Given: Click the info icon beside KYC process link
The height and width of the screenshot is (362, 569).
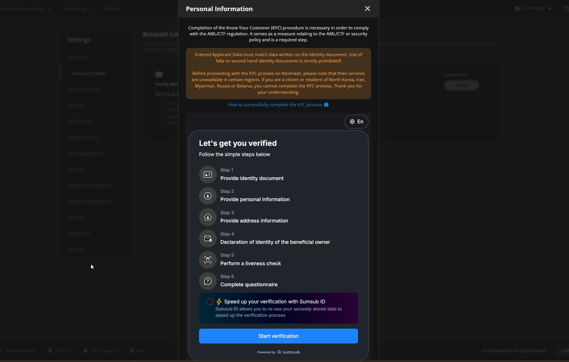Looking at the screenshot, I should 326,105.
